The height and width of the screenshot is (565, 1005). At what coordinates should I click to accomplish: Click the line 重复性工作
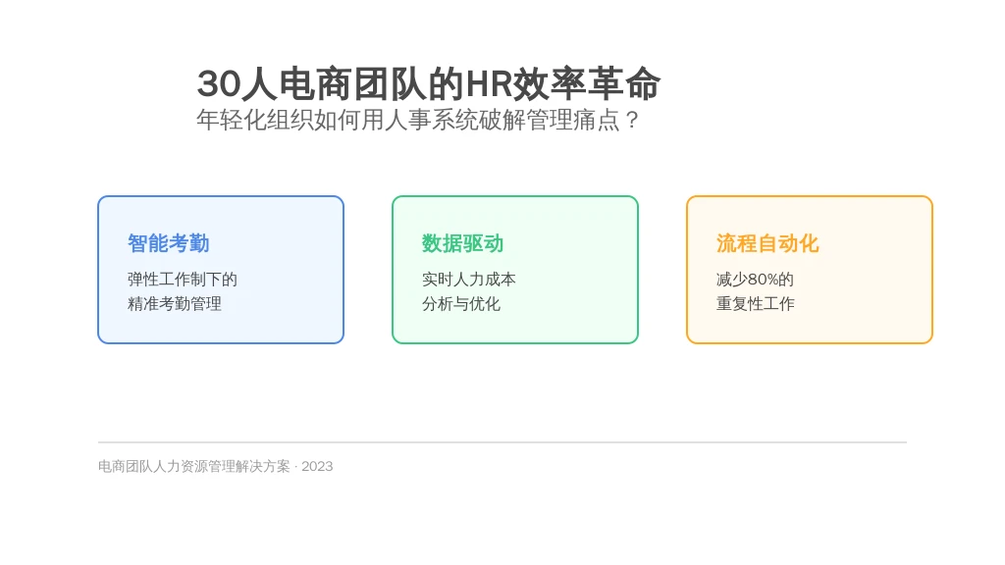(x=755, y=304)
